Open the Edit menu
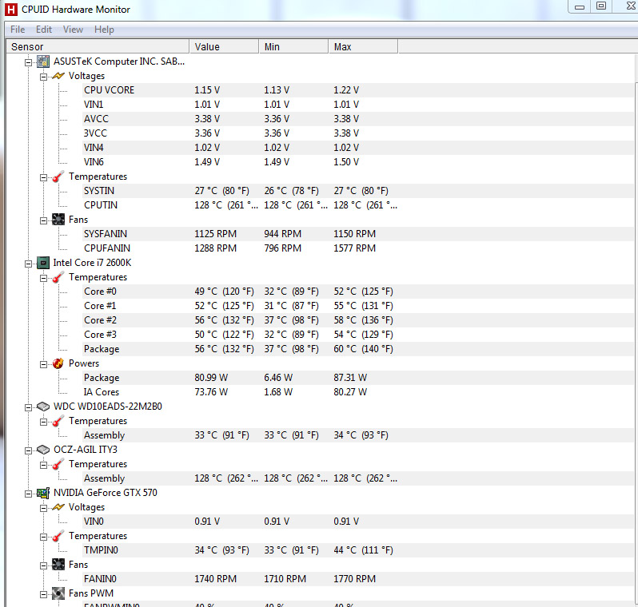This screenshot has width=638, height=607. pyautogui.click(x=43, y=30)
